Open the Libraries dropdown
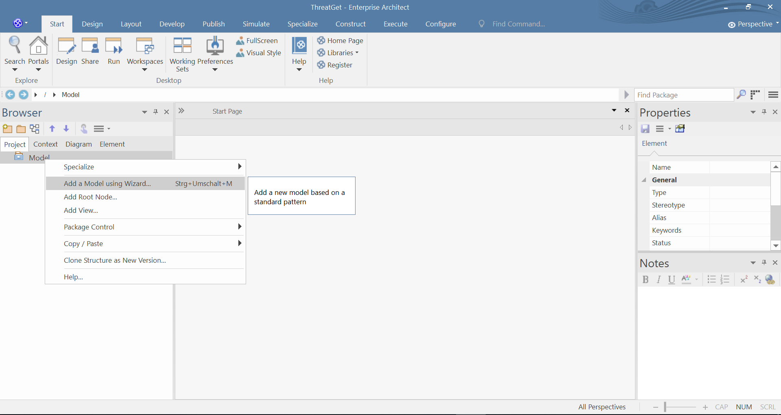This screenshot has height=415, width=781. pos(338,53)
